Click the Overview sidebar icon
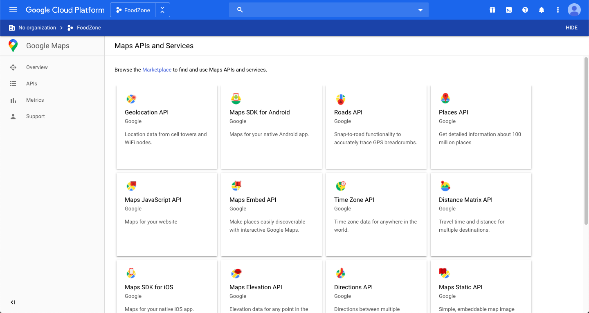Screen dimensions: 589x313 (x=13, y=67)
